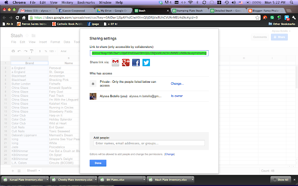Open the Sheet1 tab dropdown
Image resolution: width=298 pixels, height=186 pixels.
[x=39, y=171]
